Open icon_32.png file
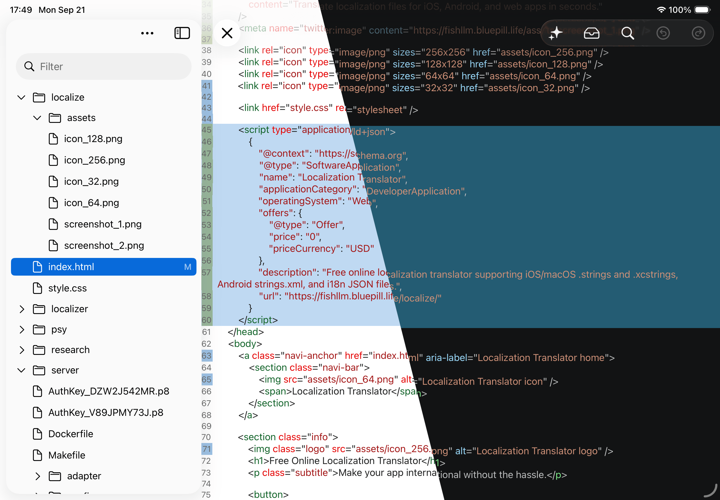The image size is (720, 500). click(83, 181)
